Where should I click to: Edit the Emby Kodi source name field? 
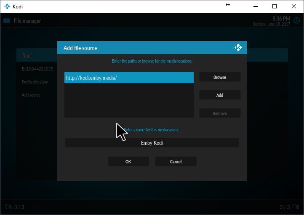click(x=152, y=143)
